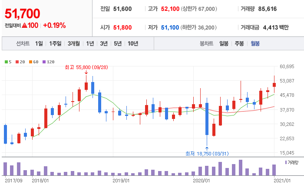Click the 60,695 price axis label
The height and width of the screenshot is (191, 304).
tap(287, 66)
